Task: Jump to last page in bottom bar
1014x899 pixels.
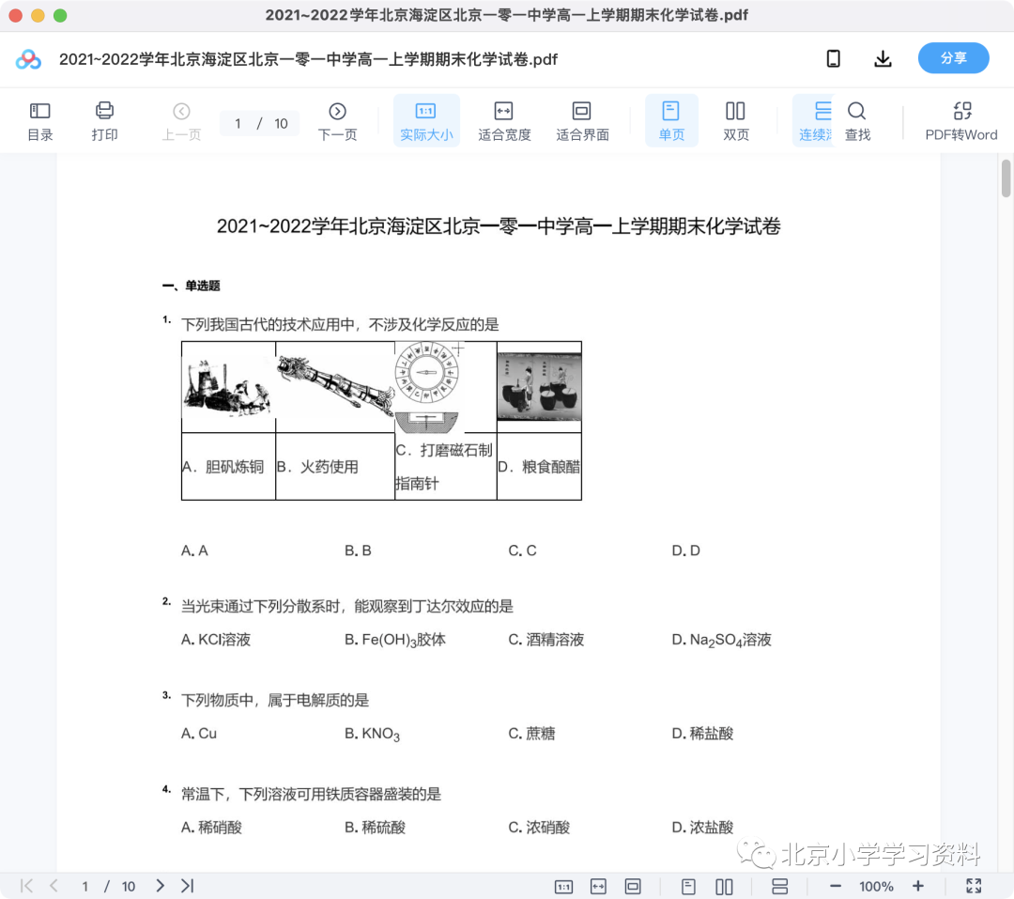Action: pos(188,886)
